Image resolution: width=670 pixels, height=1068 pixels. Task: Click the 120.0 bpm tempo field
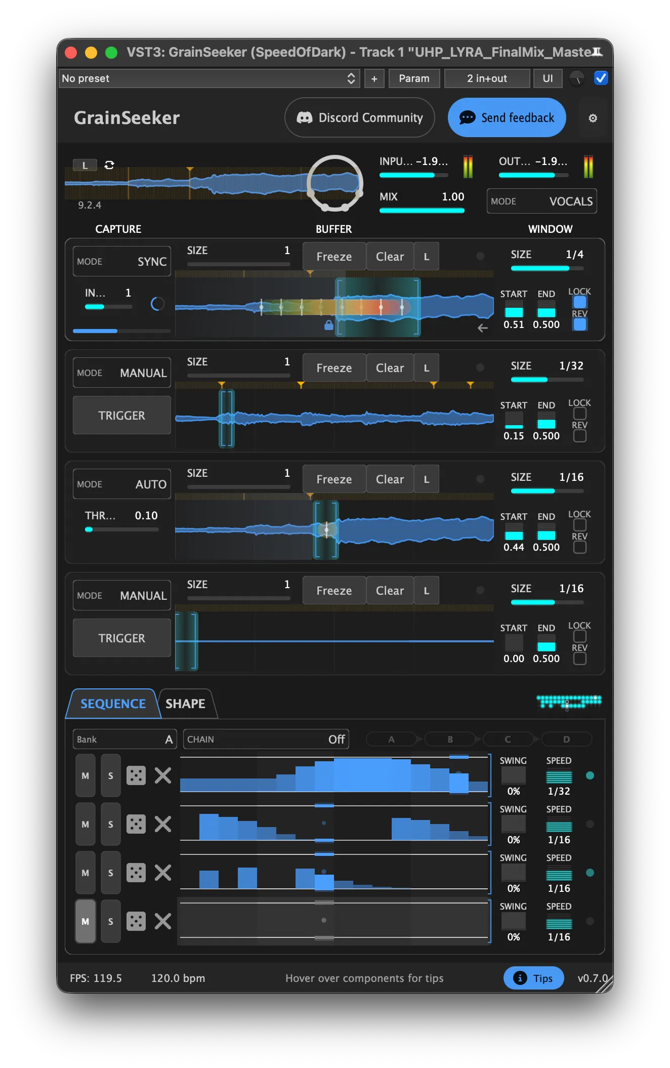coord(178,978)
